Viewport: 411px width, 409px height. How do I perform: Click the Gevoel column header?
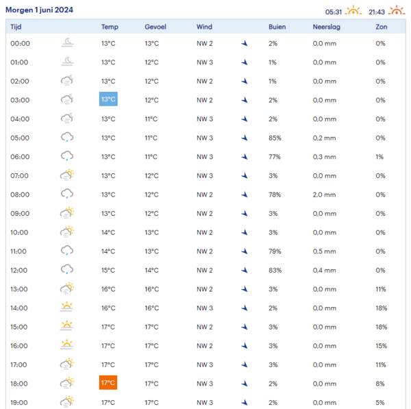[155, 27]
